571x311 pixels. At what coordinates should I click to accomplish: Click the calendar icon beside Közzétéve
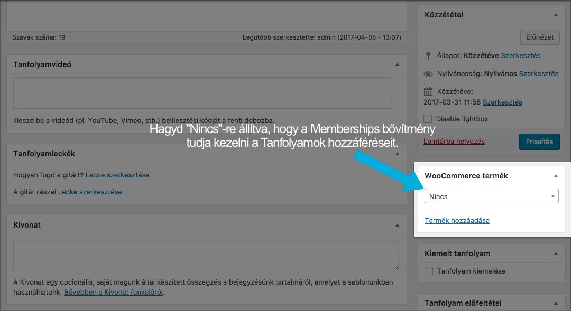pos(428,91)
